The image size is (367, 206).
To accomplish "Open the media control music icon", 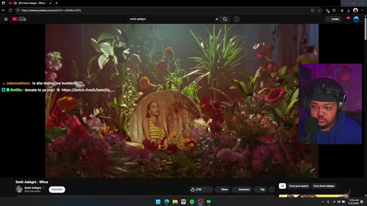I will (342, 10).
